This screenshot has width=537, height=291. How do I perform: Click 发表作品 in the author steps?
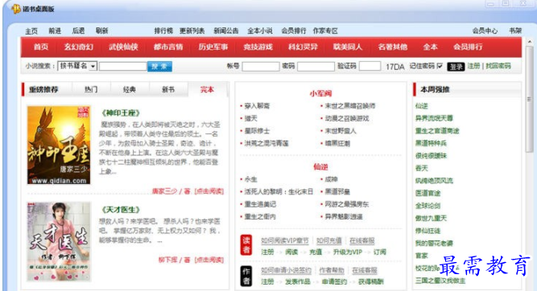coord(298,282)
